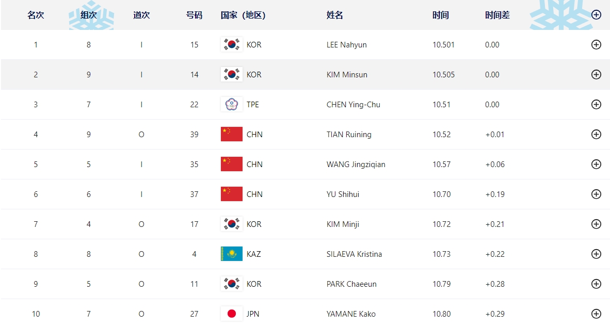Click the 名次 column header
The width and height of the screenshot is (610, 328).
[x=36, y=15]
